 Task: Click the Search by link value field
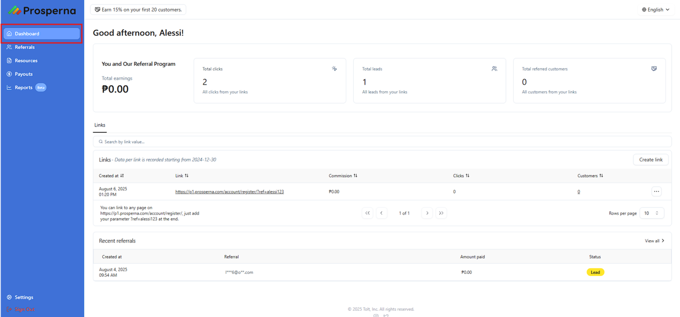pyautogui.click(x=382, y=142)
